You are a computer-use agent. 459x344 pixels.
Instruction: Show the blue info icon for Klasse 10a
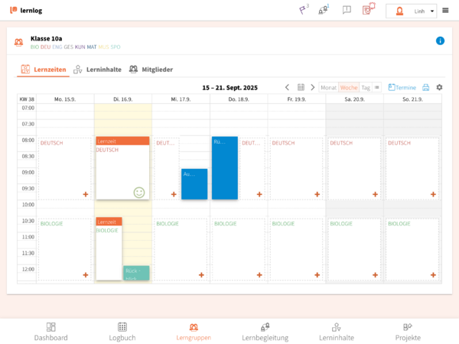pyautogui.click(x=440, y=41)
